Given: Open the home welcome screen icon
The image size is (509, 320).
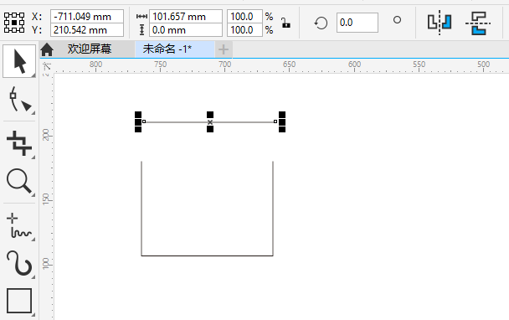Looking at the screenshot, I should pyautogui.click(x=47, y=49).
